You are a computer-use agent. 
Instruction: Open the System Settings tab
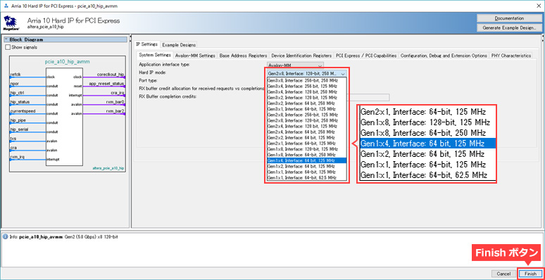pos(155,56)
